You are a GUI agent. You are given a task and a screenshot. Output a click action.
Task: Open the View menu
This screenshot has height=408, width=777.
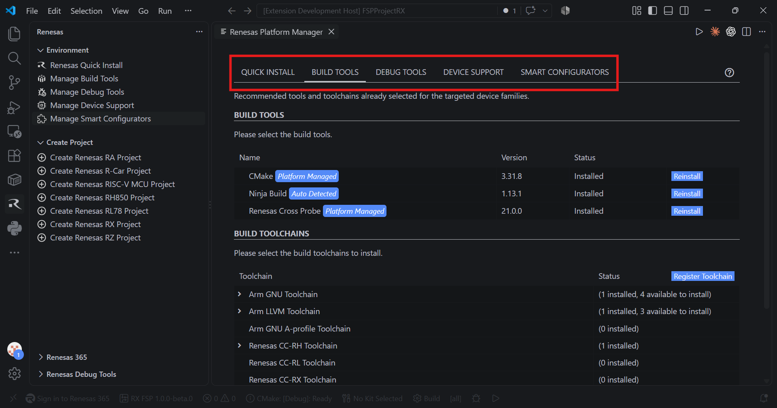120,11
